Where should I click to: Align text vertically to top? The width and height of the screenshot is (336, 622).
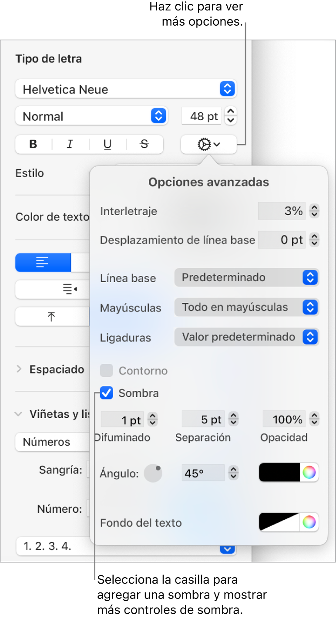[51, 317]
